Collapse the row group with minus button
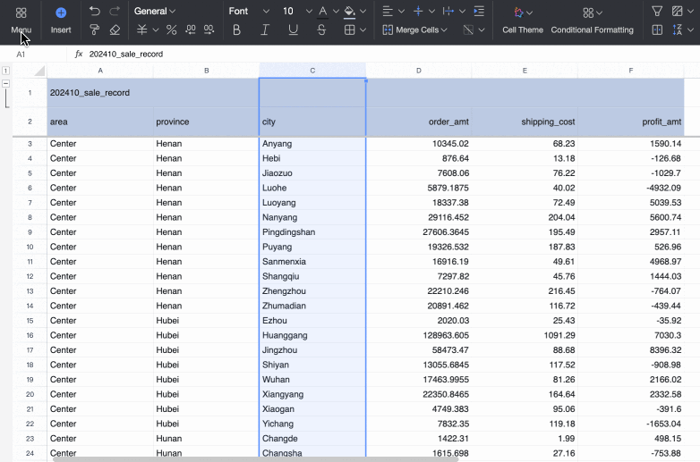Viewport: 700px width, 462px height. 6,83
